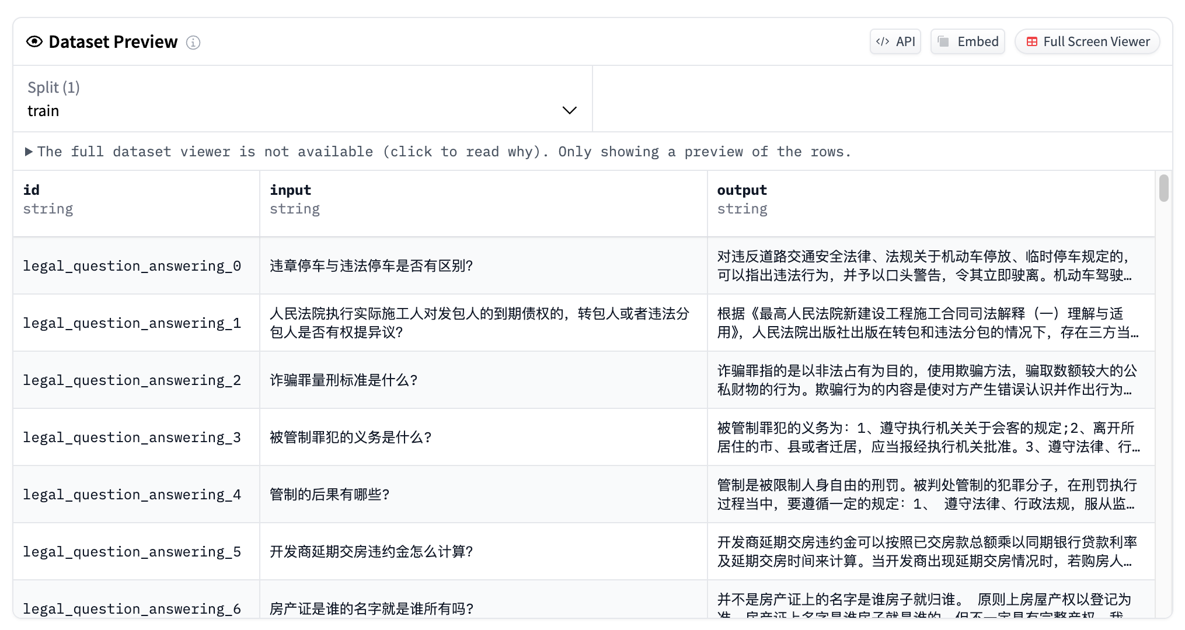Select the legal_question_answering_5 id cell
This screenshot has height=630, width=1185.
132,552
